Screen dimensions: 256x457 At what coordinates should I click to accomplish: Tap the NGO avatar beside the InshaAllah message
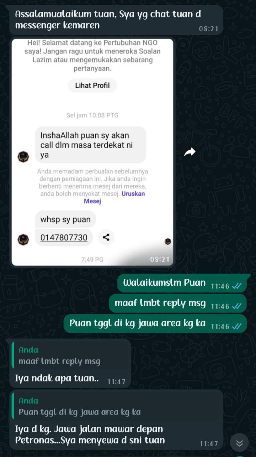[23, 156]
